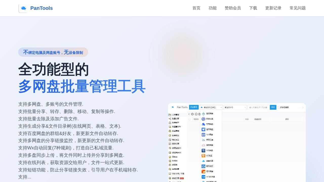Screen dimensions: 324x182
Task: Click the 自动回复 icon in the sidebar
Action: click(x=170, y=169)
